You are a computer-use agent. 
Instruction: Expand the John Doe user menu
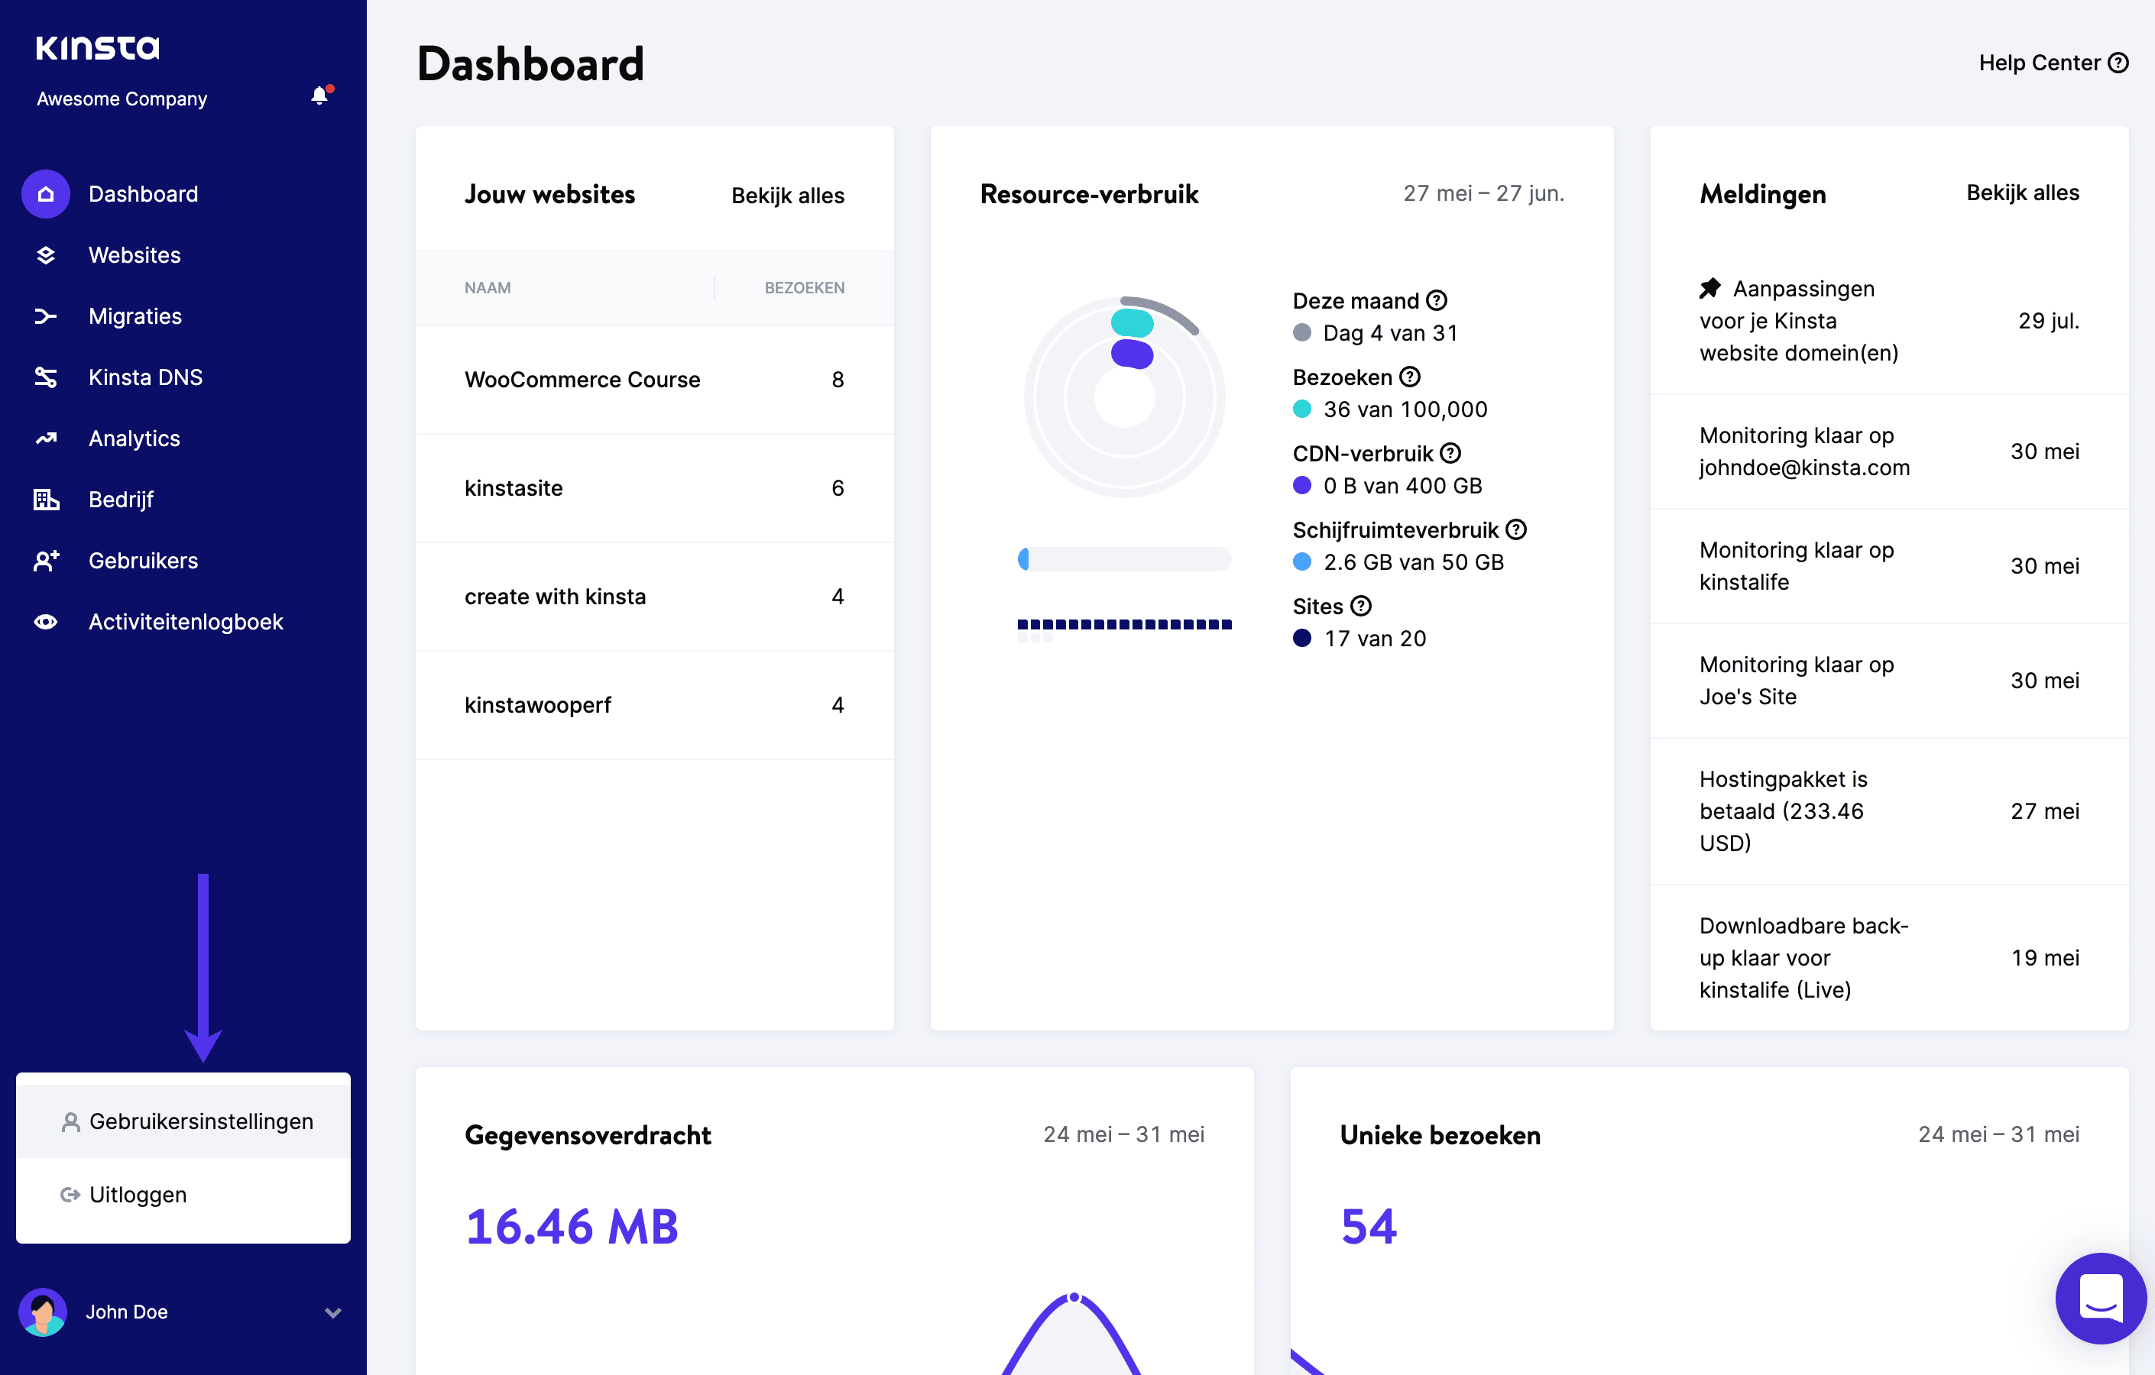pyautogui.click(x=330, y=1312)
